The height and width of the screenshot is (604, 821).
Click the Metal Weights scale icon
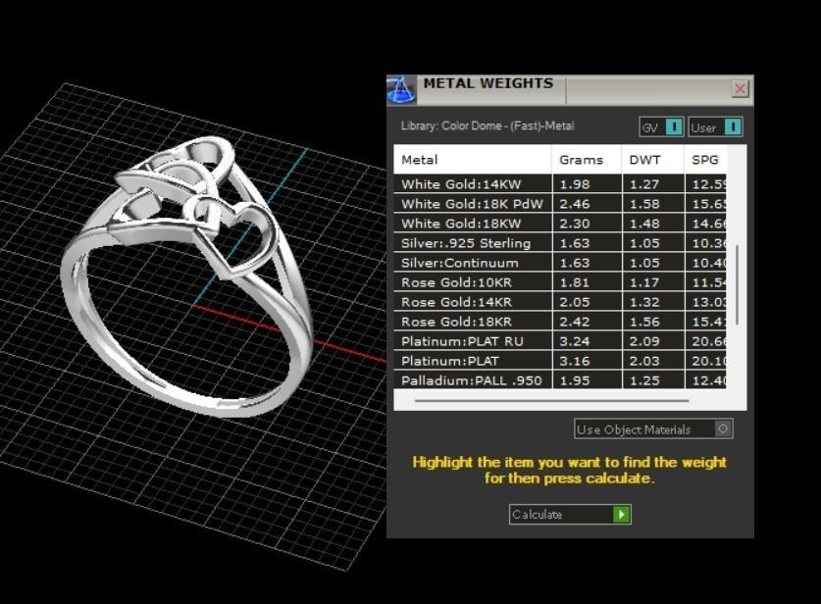click(401, 90)
